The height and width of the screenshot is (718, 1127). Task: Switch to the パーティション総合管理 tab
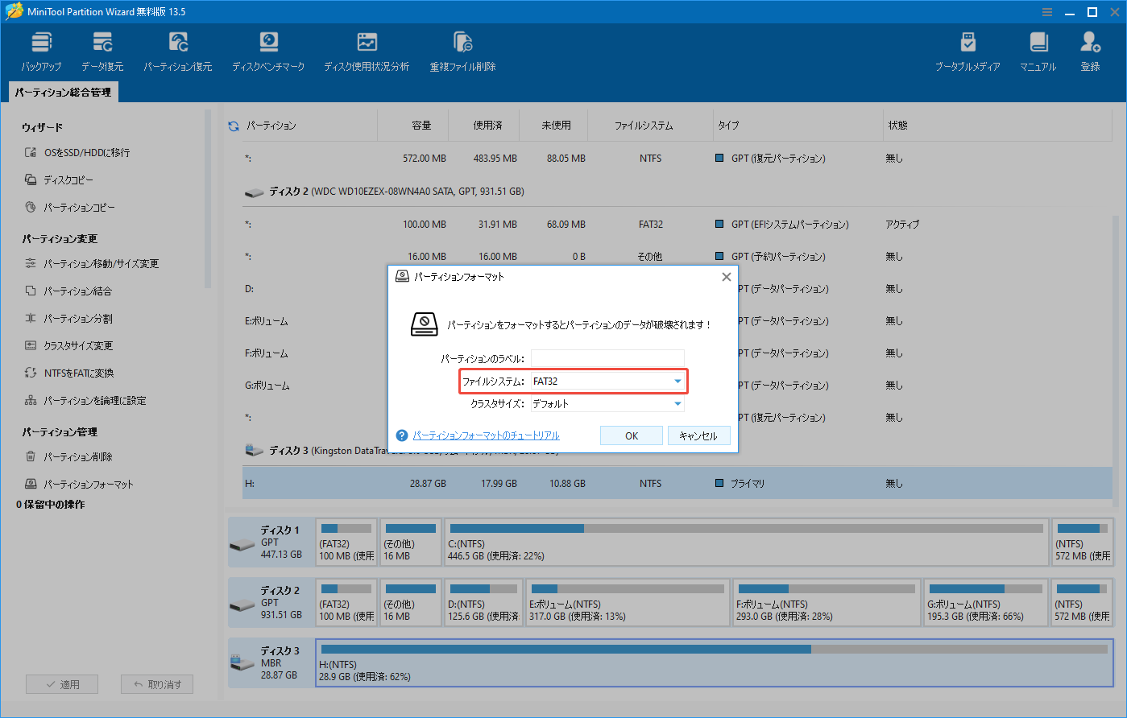click(61, 92)
